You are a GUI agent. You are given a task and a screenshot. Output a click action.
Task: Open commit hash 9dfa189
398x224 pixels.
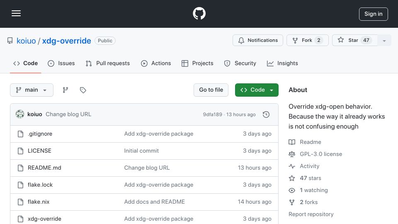212,114
